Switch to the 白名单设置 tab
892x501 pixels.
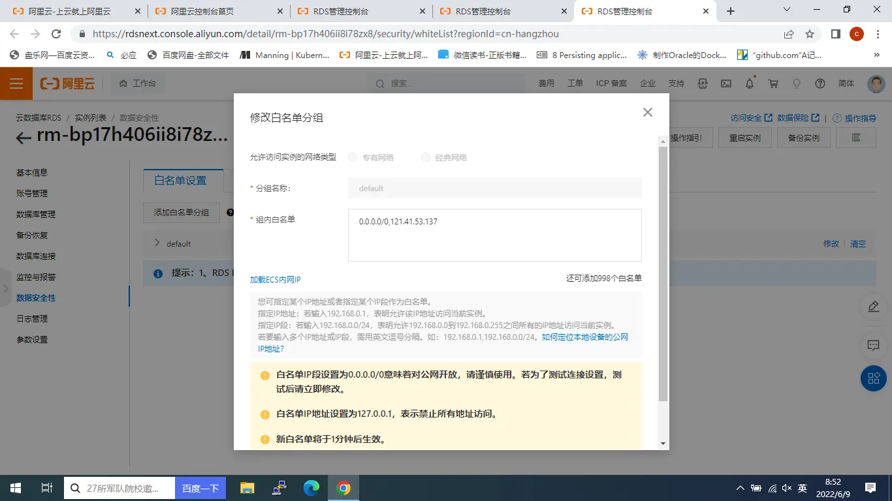pyautogui.click(x=180, y=181)
